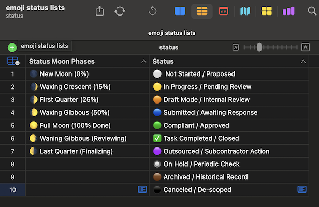The height and width of the screenshot is (207, 319).
Task: Click the sync refresh icon
Action: 120,11
